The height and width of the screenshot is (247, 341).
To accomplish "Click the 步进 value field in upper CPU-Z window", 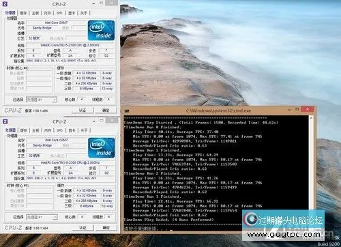I will point(106,50).
